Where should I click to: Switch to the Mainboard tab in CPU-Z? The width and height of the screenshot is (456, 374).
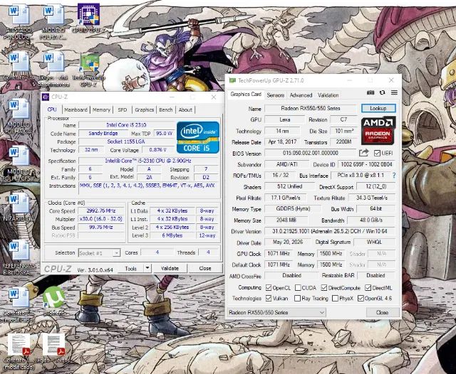coord(76,109)
